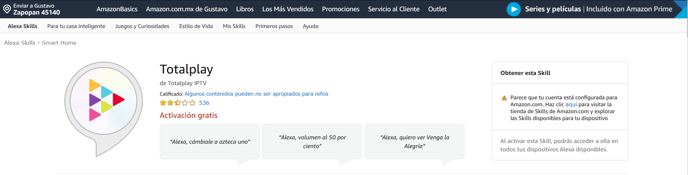Open the Promociones page
The height and width of the screenshot is (175, 688).
(340, 9)
